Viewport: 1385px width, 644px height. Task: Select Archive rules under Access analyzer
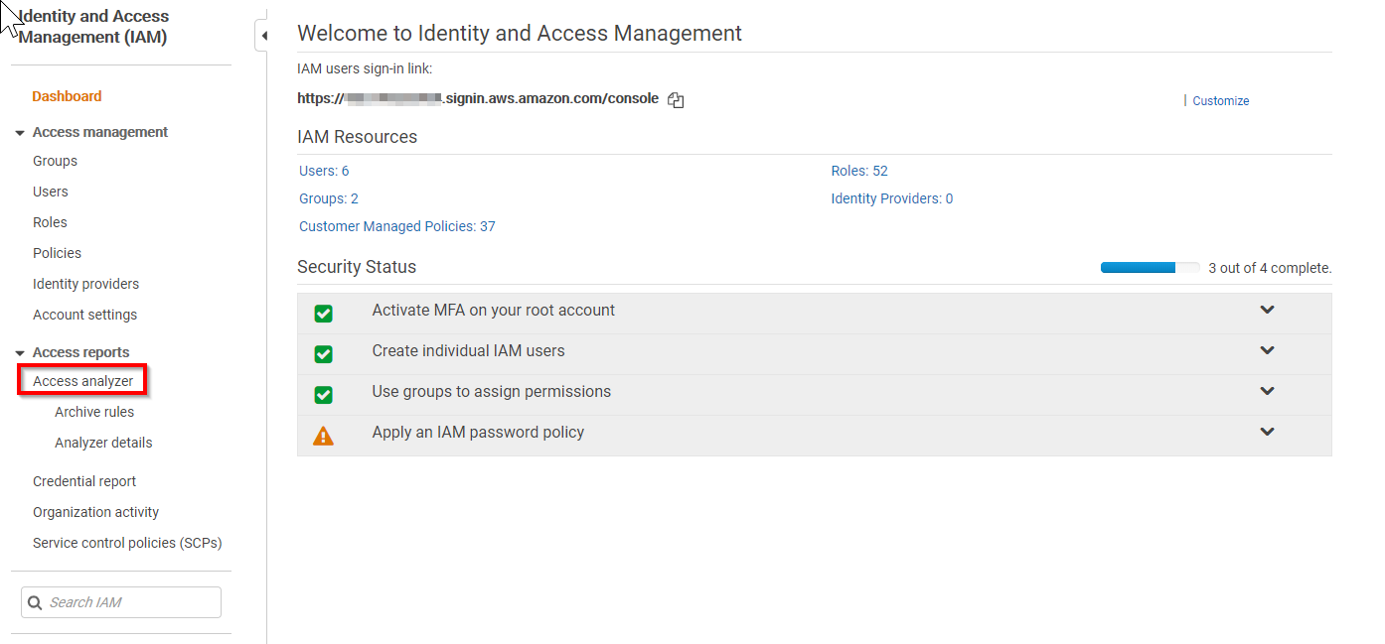click(94, 412)
